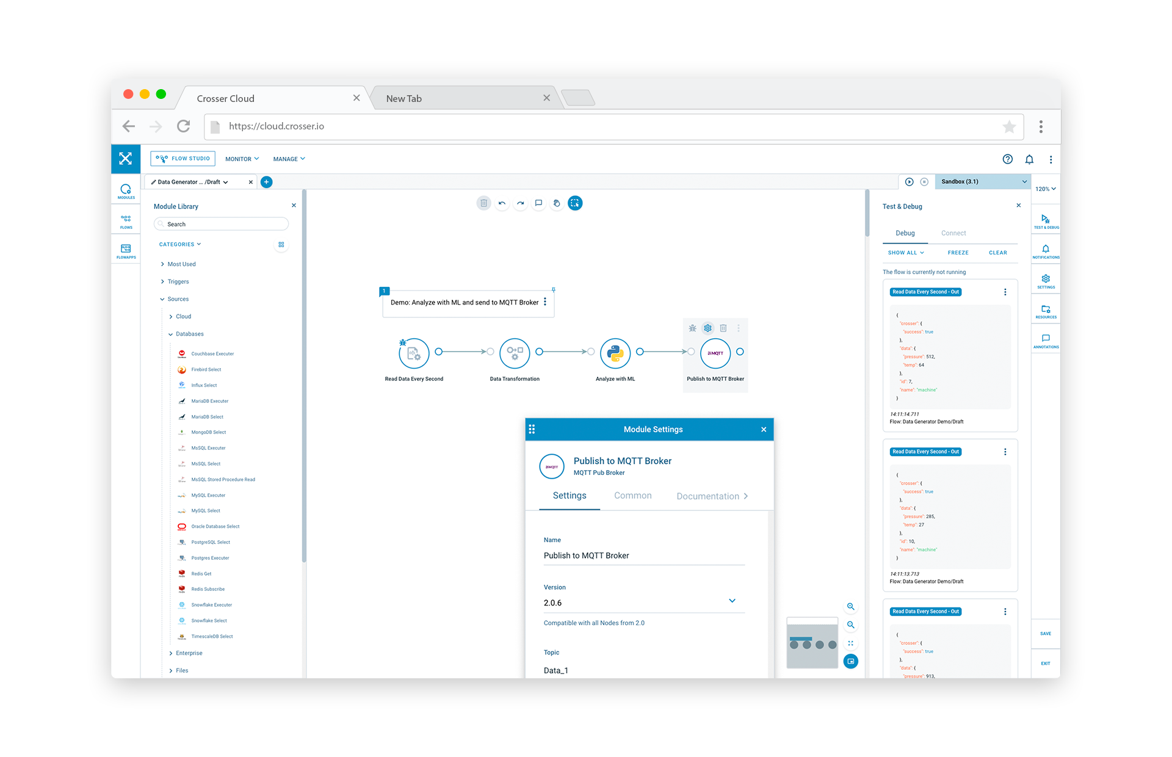This screenshot has width=1172, height=757.
Task: Open the Common tab in Module Settings
Action: pyautogui.click(x=632, y=496)
